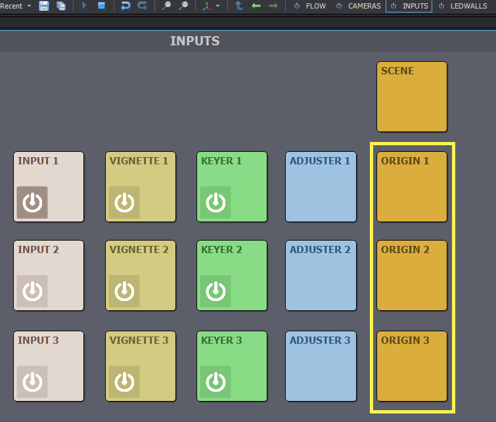496x422 pixels.
Task: Toggle the power button on KEYER 3
Action: pyautogui.click(x=215, y=382)
